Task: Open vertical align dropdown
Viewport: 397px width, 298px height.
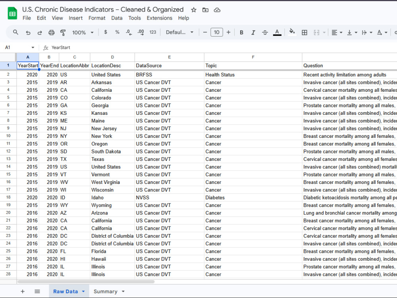Action: [x=352, y=33]
